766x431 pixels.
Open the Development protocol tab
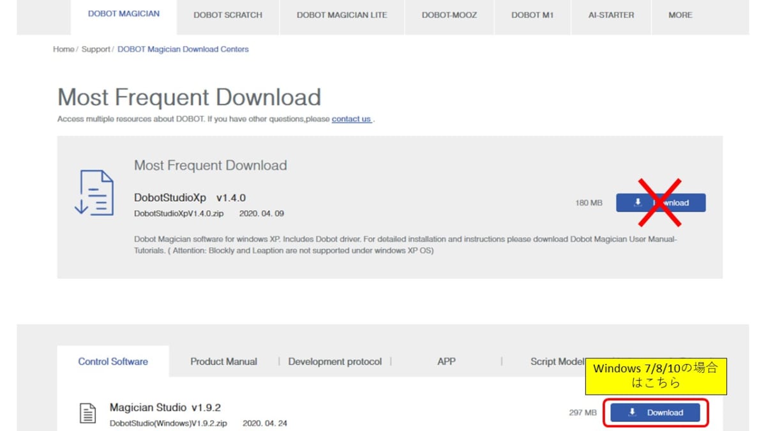[334, 361]
